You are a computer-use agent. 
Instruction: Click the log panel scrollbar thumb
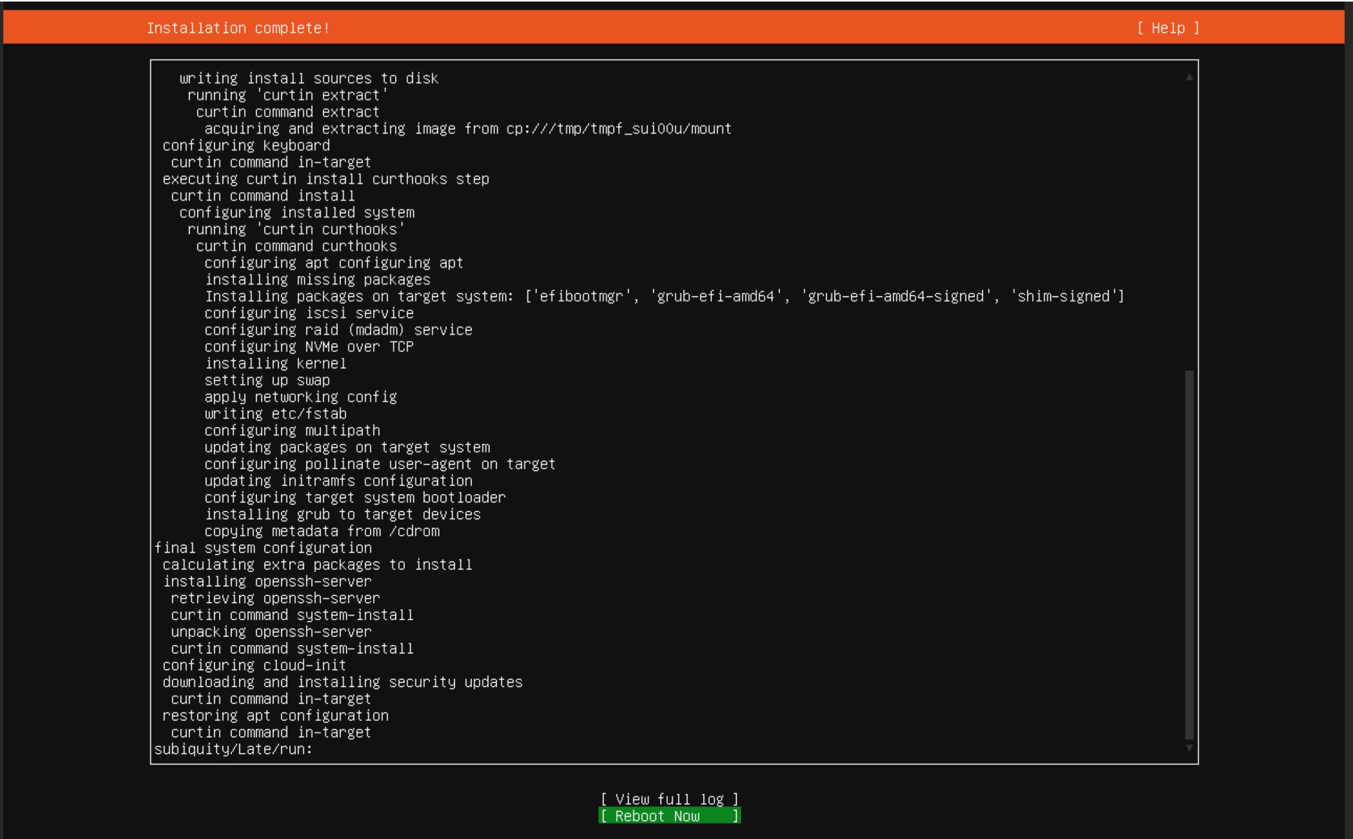tap(1189, 554)
